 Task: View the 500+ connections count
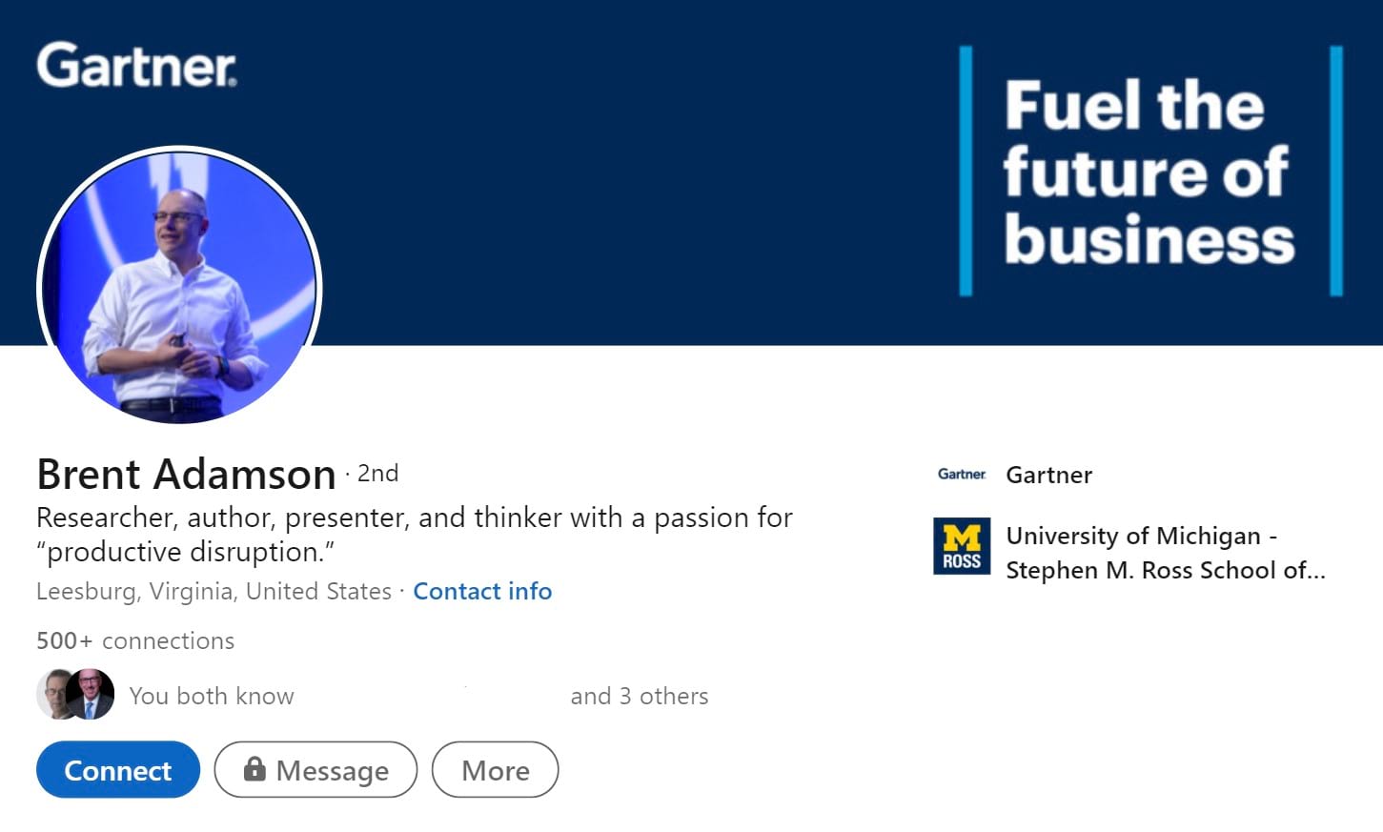pos(135,640)
